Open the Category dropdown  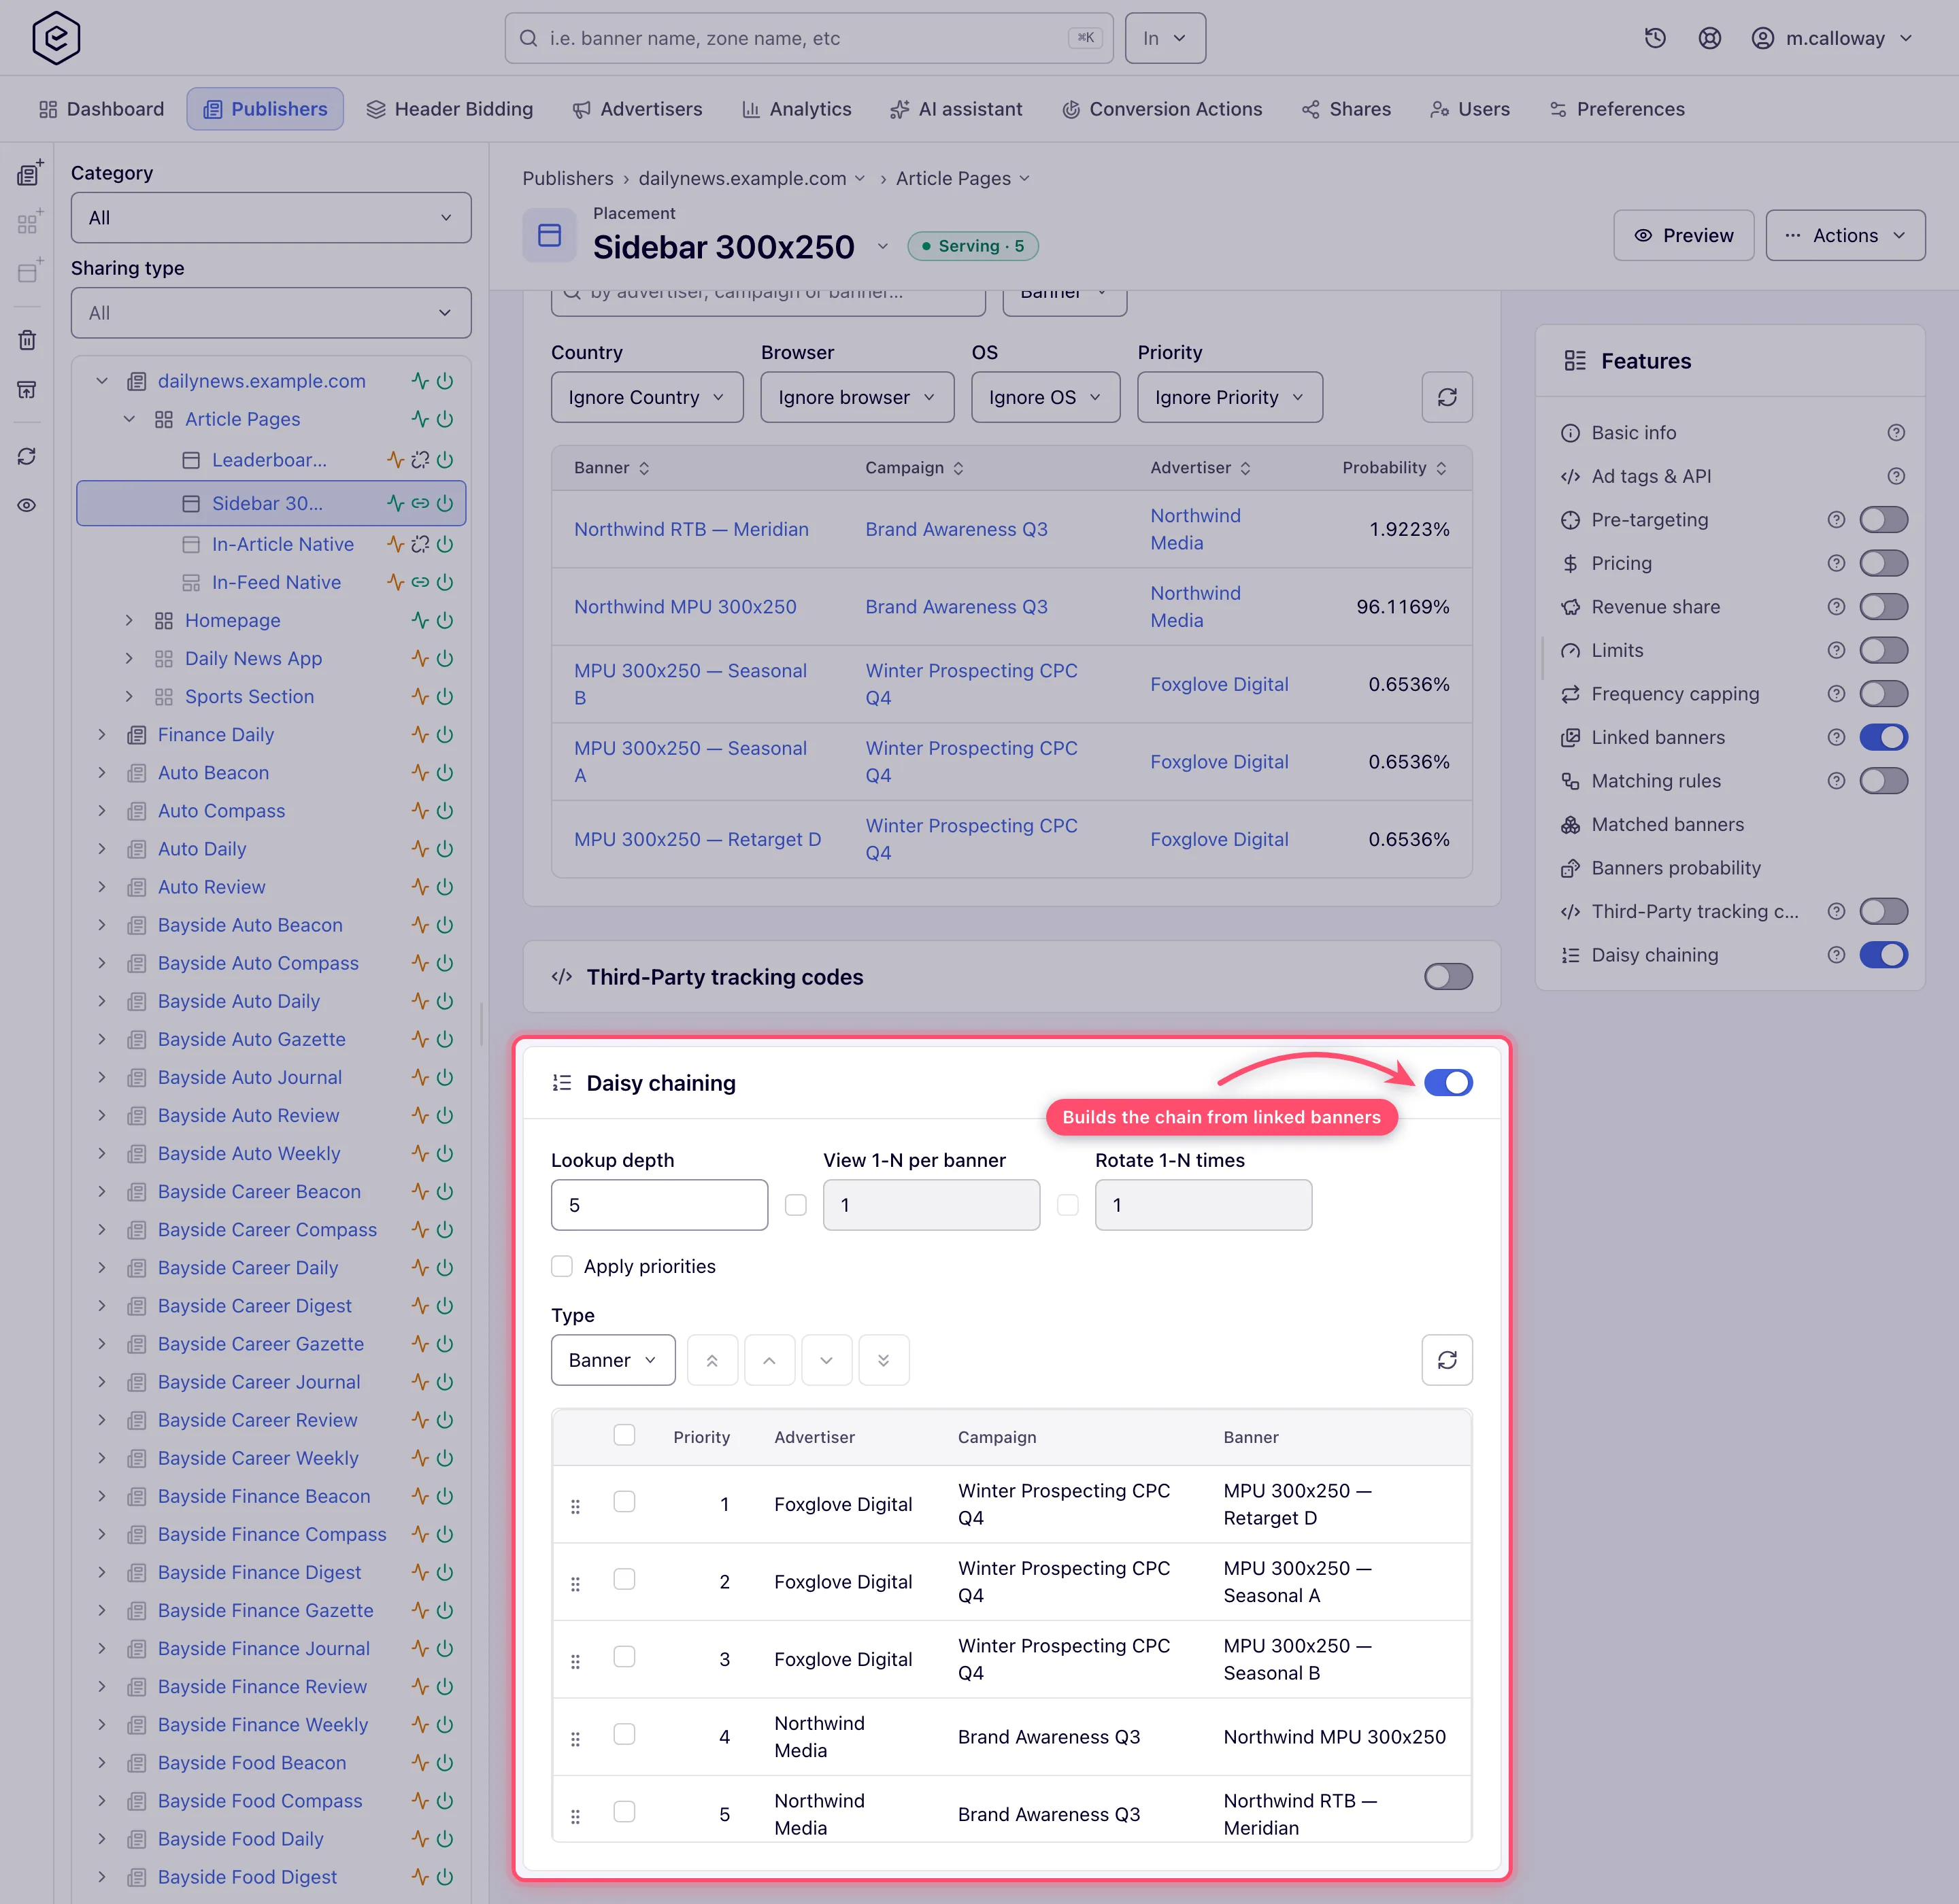point(271,218)
